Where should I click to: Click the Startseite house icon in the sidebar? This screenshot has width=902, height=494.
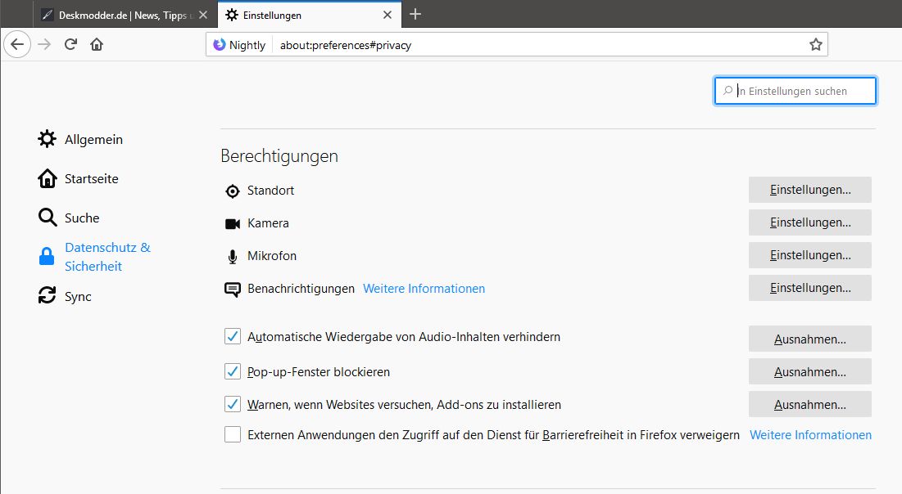[x=48, y=178]
